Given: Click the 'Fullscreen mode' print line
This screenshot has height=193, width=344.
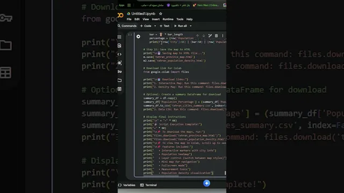Looking at the screenshot, I should point(166,166).
